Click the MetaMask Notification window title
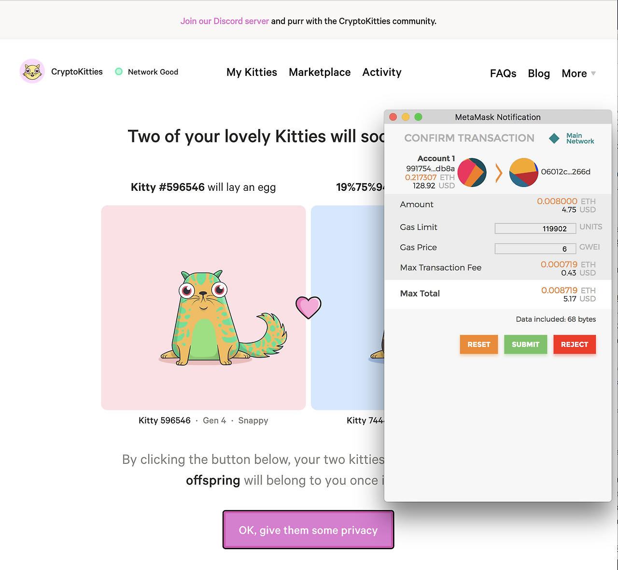Viewport: 618px width, 570px height. coord(498,117)
